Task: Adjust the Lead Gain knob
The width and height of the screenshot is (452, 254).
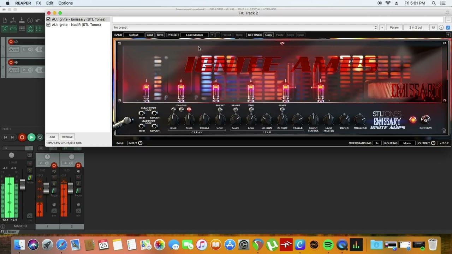Action: 236,120
